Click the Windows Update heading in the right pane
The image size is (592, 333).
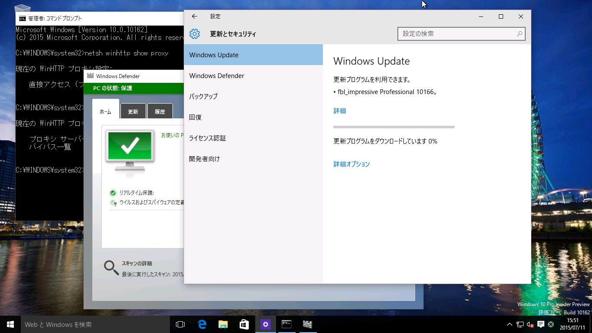[371, 61]
